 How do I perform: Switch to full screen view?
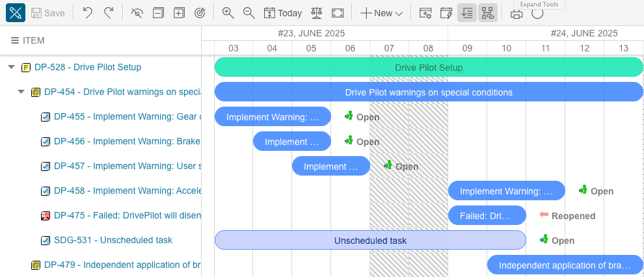pyautogui.click(x=338, y=13)
